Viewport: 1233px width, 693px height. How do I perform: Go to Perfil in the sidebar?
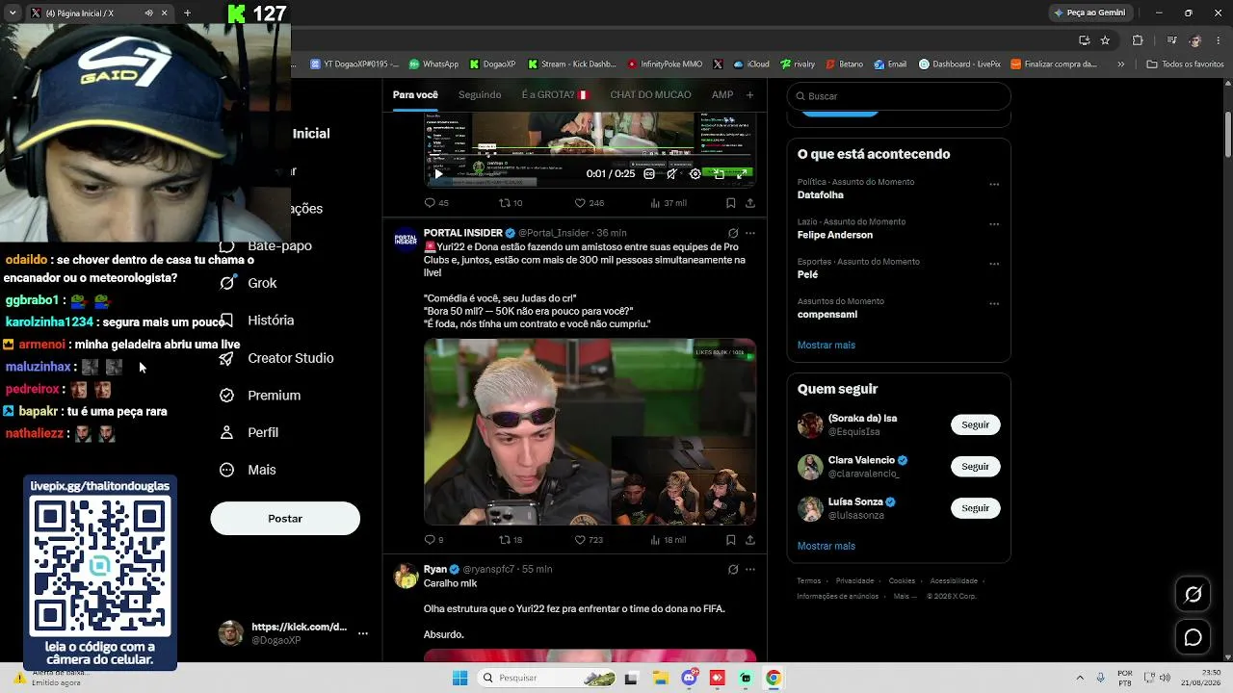[x=249, y=433]
